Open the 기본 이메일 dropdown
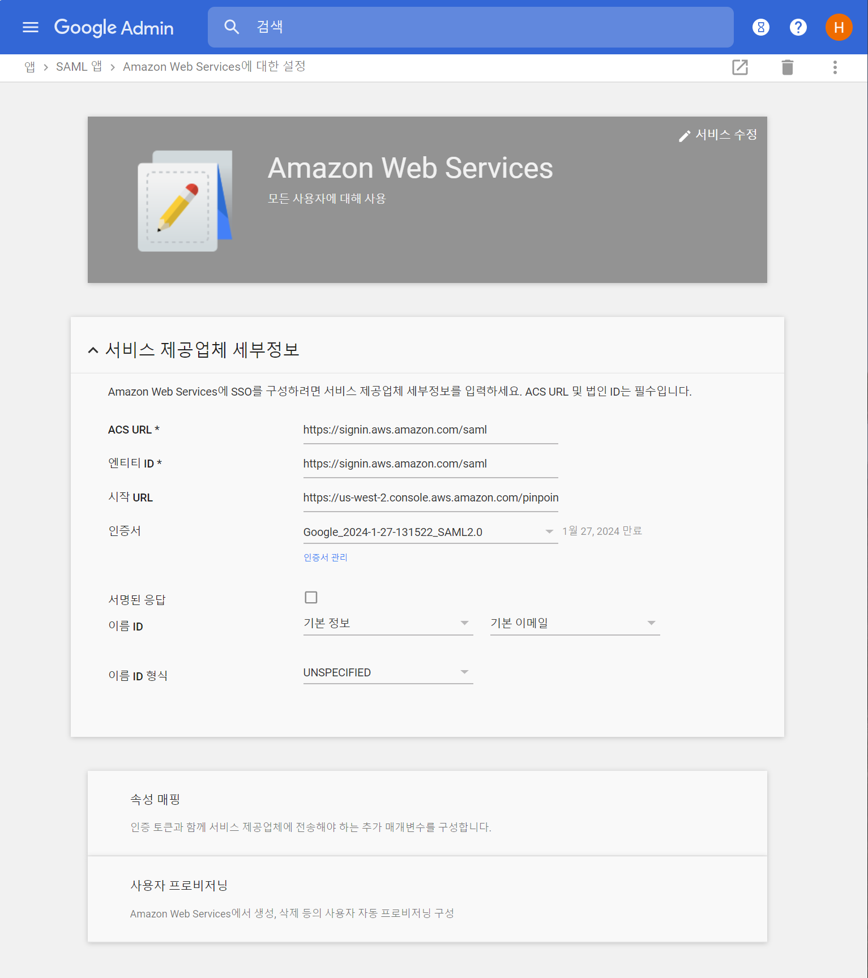The image size is (868, 978). 575,623
